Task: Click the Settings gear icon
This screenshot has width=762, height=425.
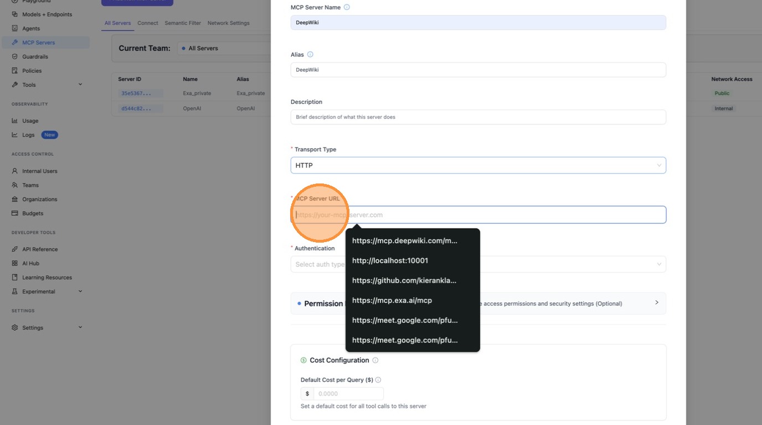Action: 15,328
